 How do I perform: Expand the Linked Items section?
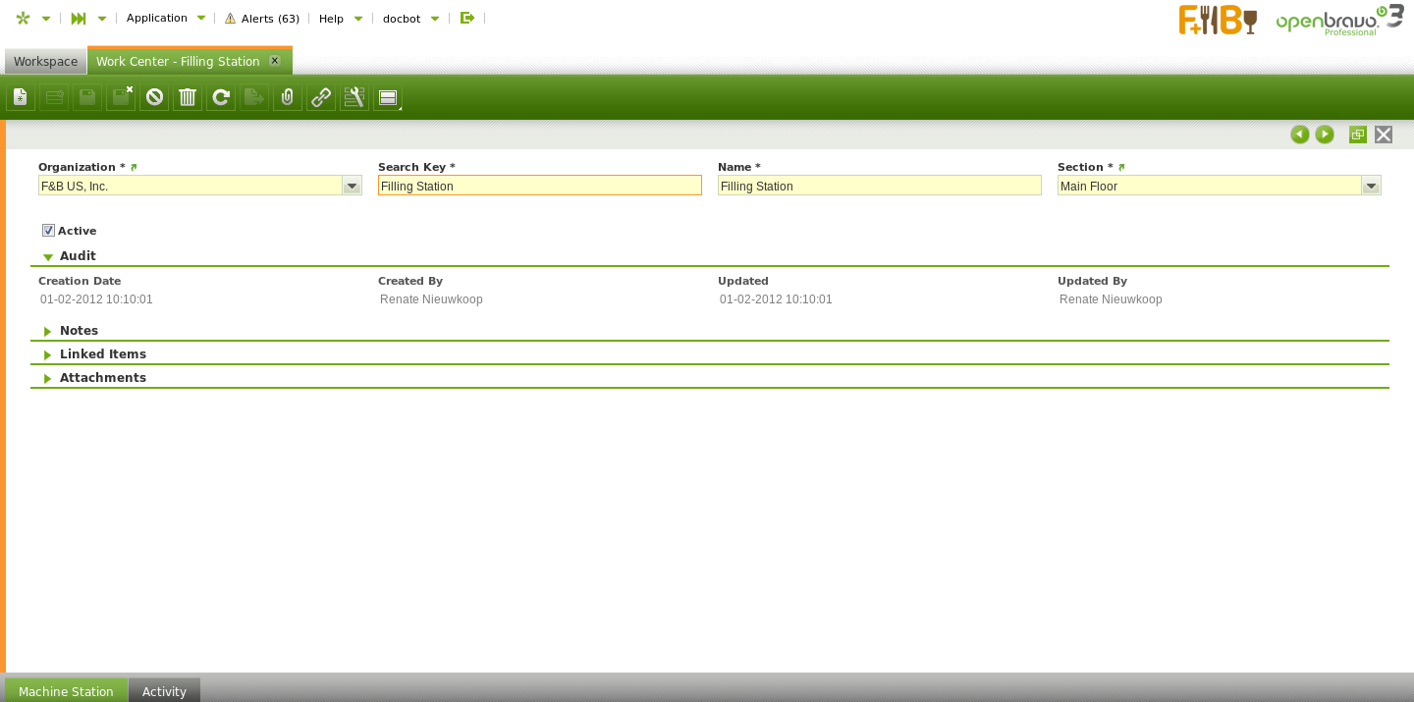click(x=102, y=354)
